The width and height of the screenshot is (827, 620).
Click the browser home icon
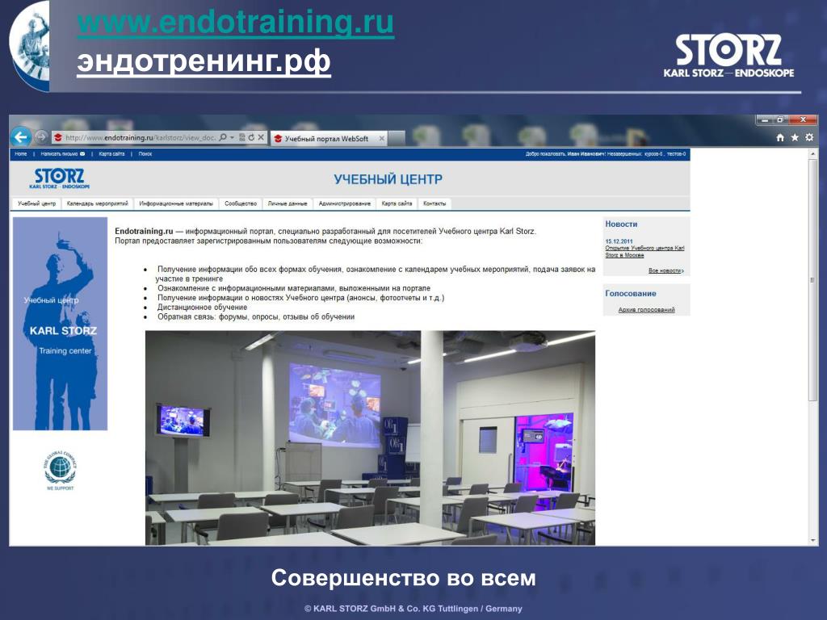[x=780, y=138]
